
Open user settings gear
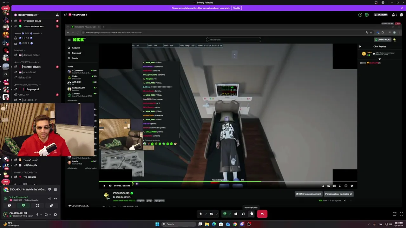tap(55, 214)
